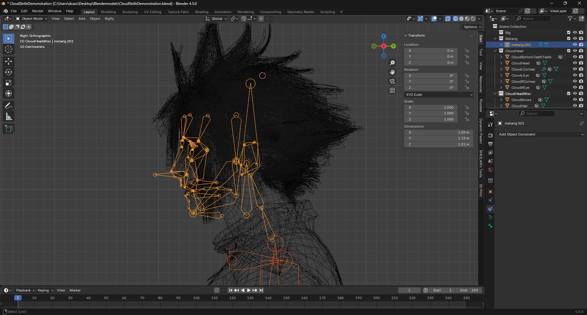
Task: Select the Cursor tool
Action: pos(9,49)
